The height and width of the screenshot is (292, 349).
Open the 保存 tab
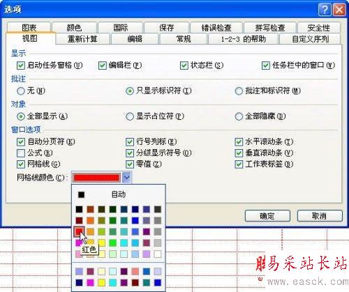(167, 28)
